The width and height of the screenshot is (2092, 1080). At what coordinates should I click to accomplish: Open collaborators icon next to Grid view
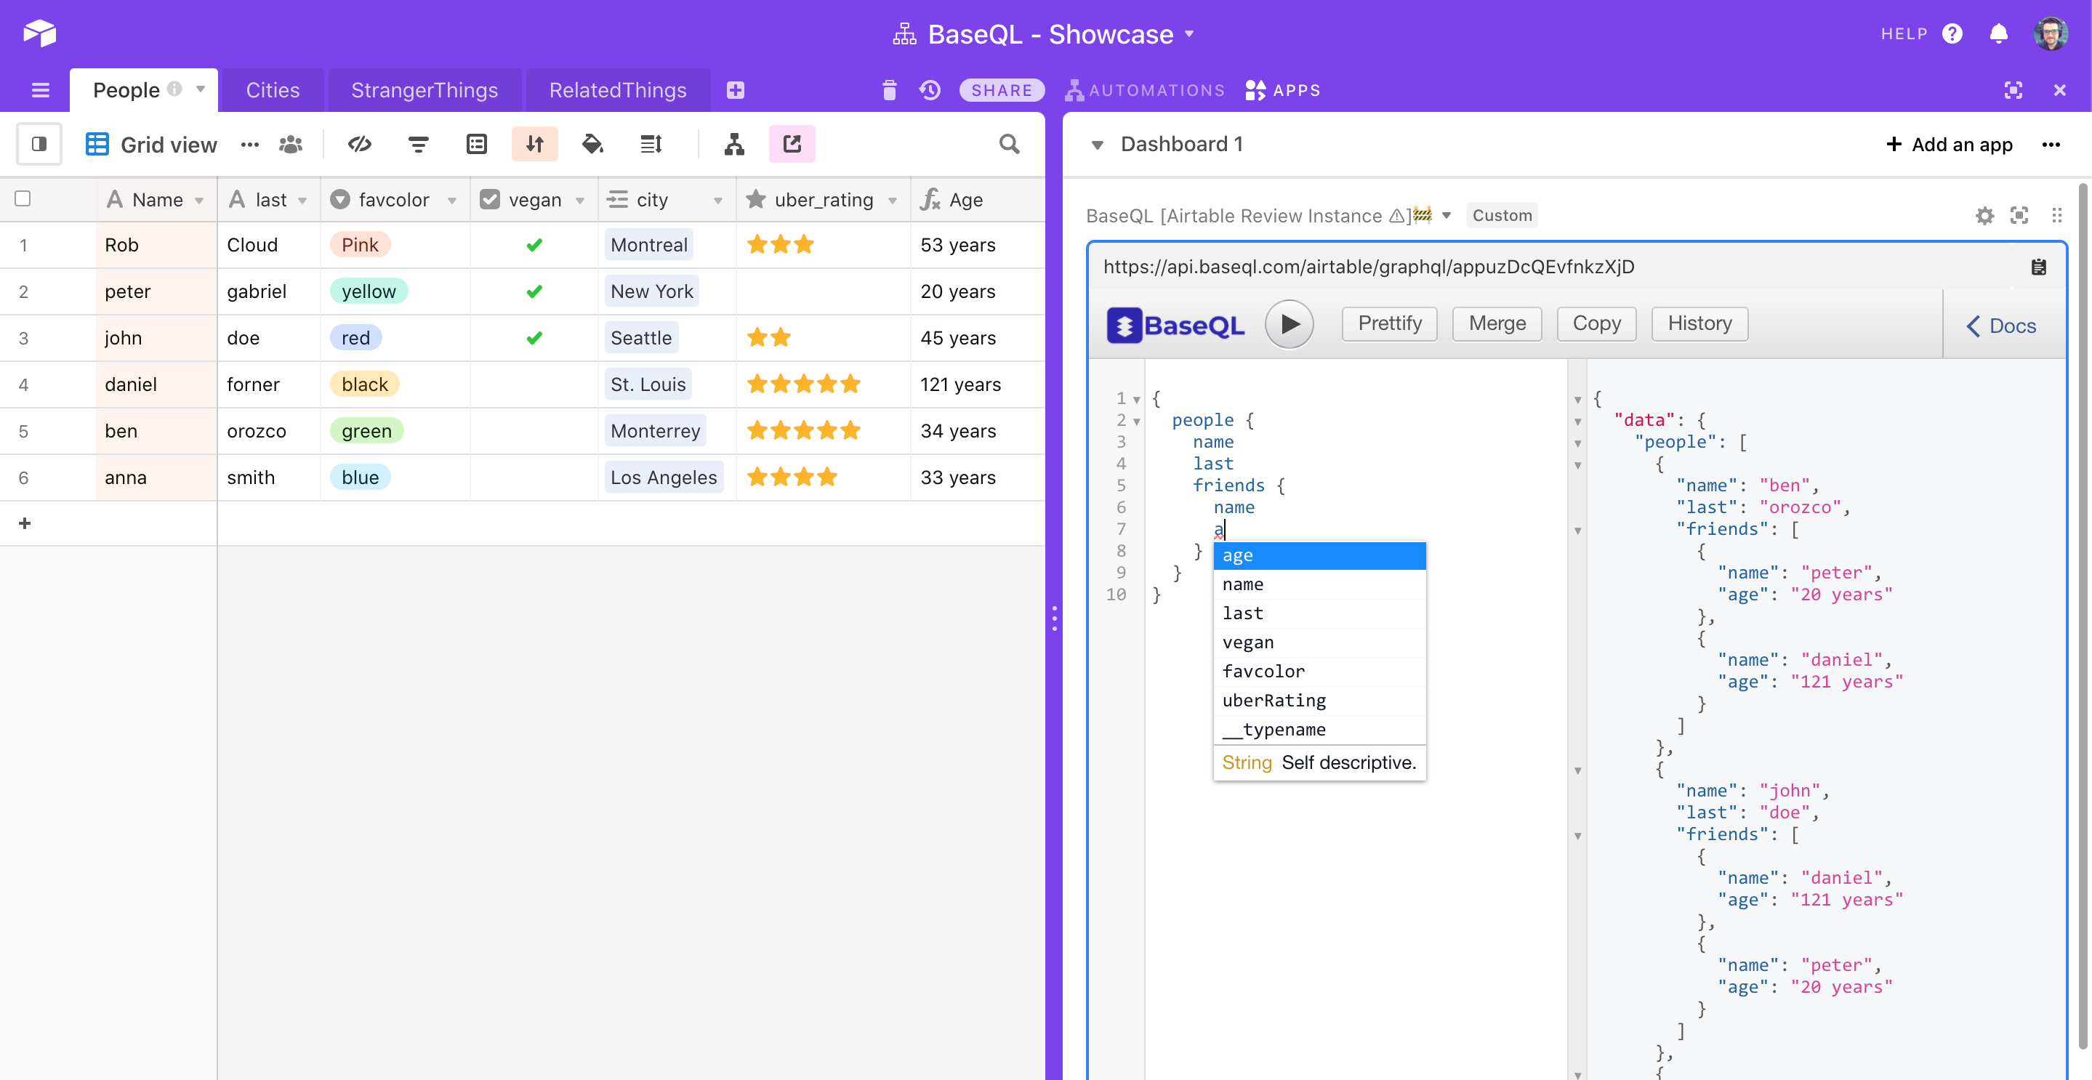[x=291, y=144]
